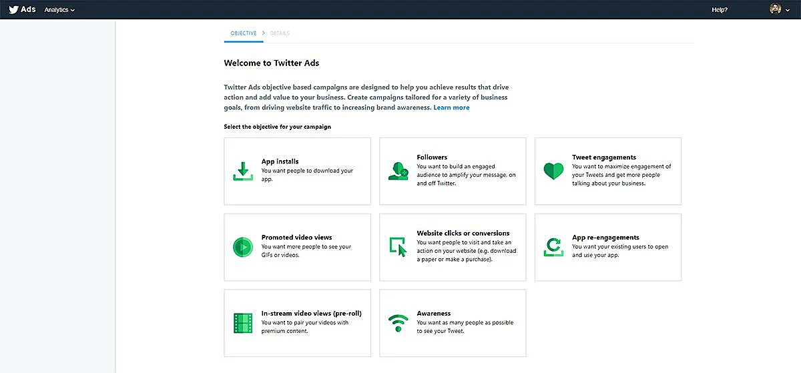Screen dimensions: 801x373
Task: Click the breadcrumb arrow between Objective and Details
Action: click(x=264, y=33)
